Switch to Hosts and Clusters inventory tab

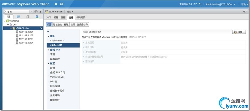pyautogui.click(x=9, y=17)
